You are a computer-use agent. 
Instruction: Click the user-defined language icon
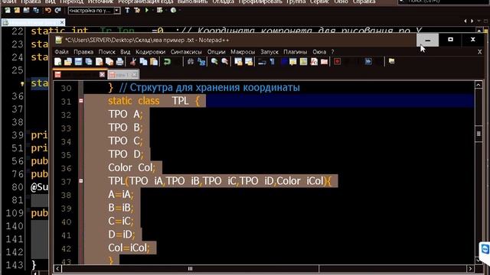coord(292,62)
